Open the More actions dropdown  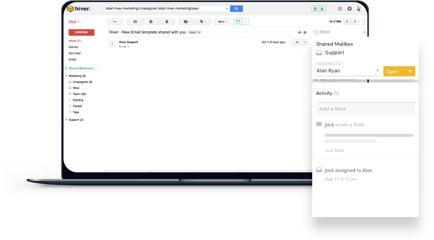222,22
